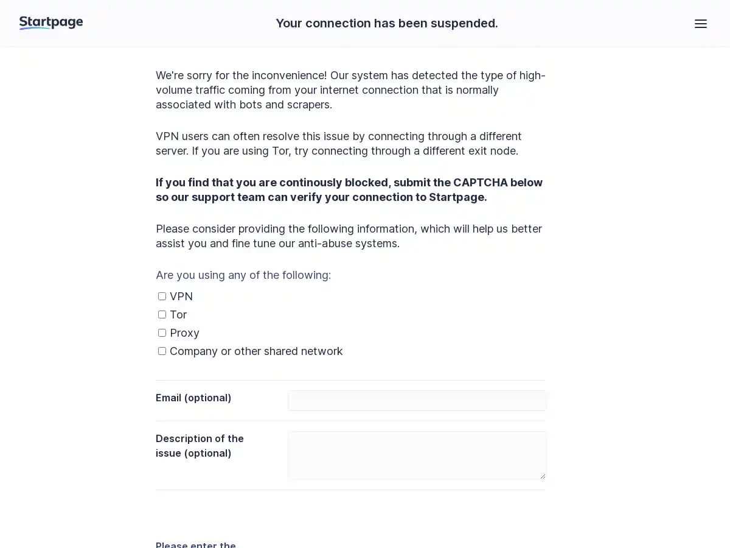The height and width of the screenshot is (548, 730).
Task: Focus the Email input field
Action: coord(417,401)
